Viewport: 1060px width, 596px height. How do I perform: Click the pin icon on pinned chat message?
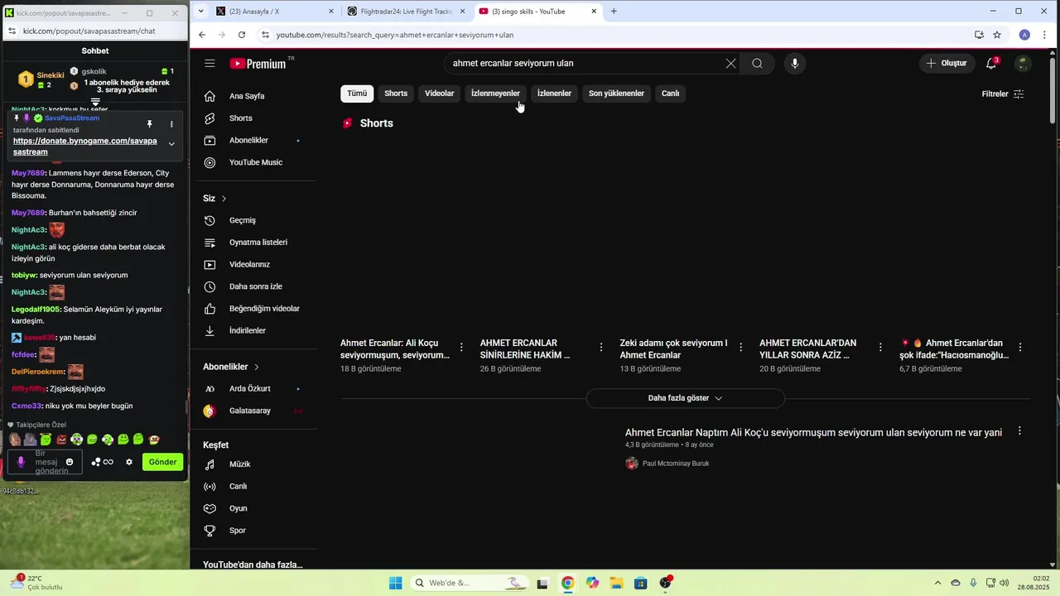tap(150, 124)
